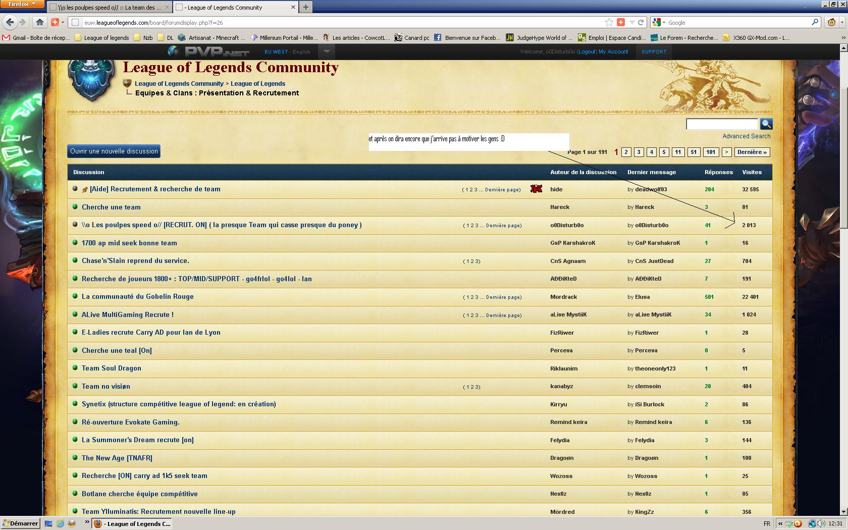Open the Nzb bookmark folder
Image resolution: width=848 pixels, height=530 pixels.
coord(143,37)
